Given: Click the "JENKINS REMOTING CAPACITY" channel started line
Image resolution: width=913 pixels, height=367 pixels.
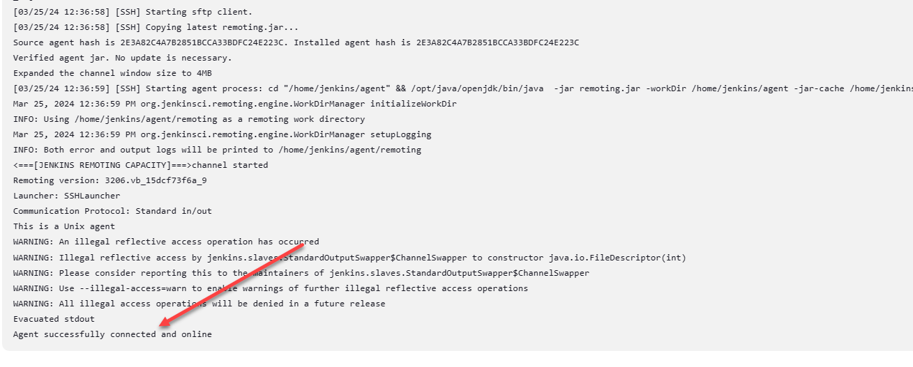Looking at the screenshot, I should [x=140, y=165].
